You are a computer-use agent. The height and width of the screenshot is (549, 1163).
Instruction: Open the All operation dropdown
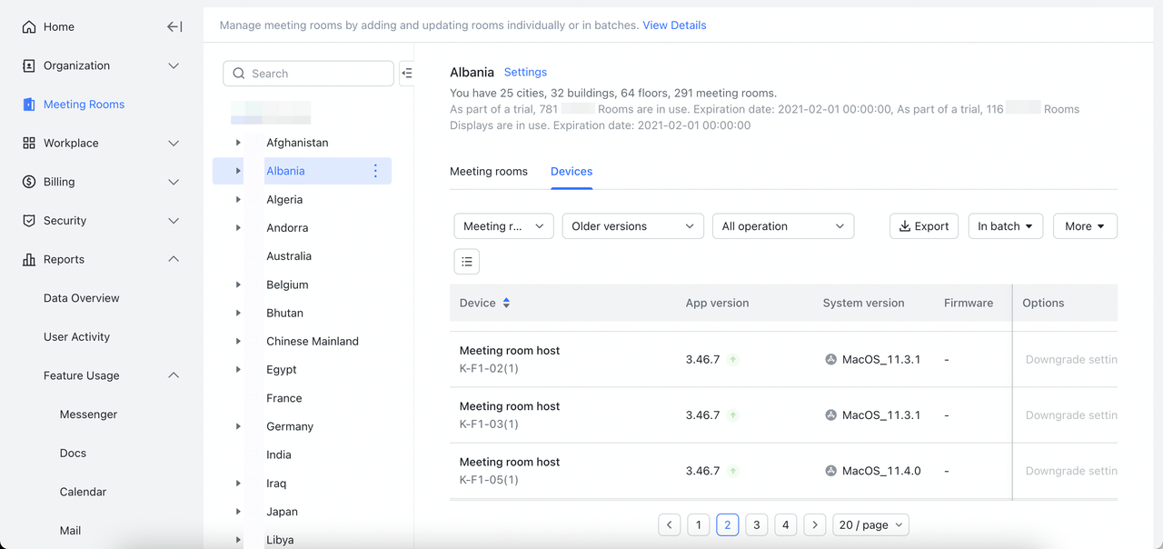pos(782,226)
